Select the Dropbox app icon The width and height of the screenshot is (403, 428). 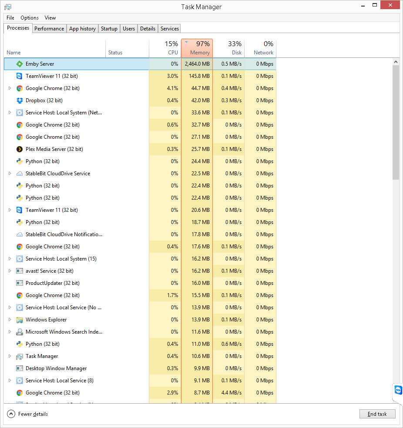click(x=20, y=100)
